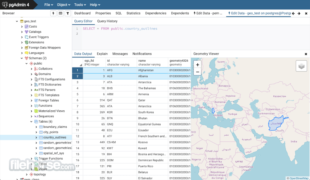
Task: Click the FTS Dictionaries node icon
Action: tap(36, 85)
